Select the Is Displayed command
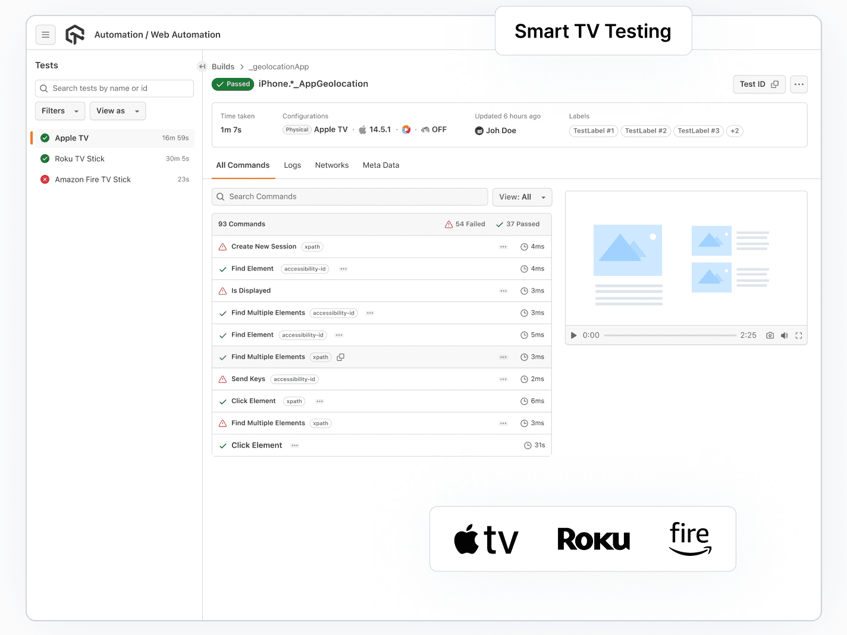847x635 pixels. (381, 291)
